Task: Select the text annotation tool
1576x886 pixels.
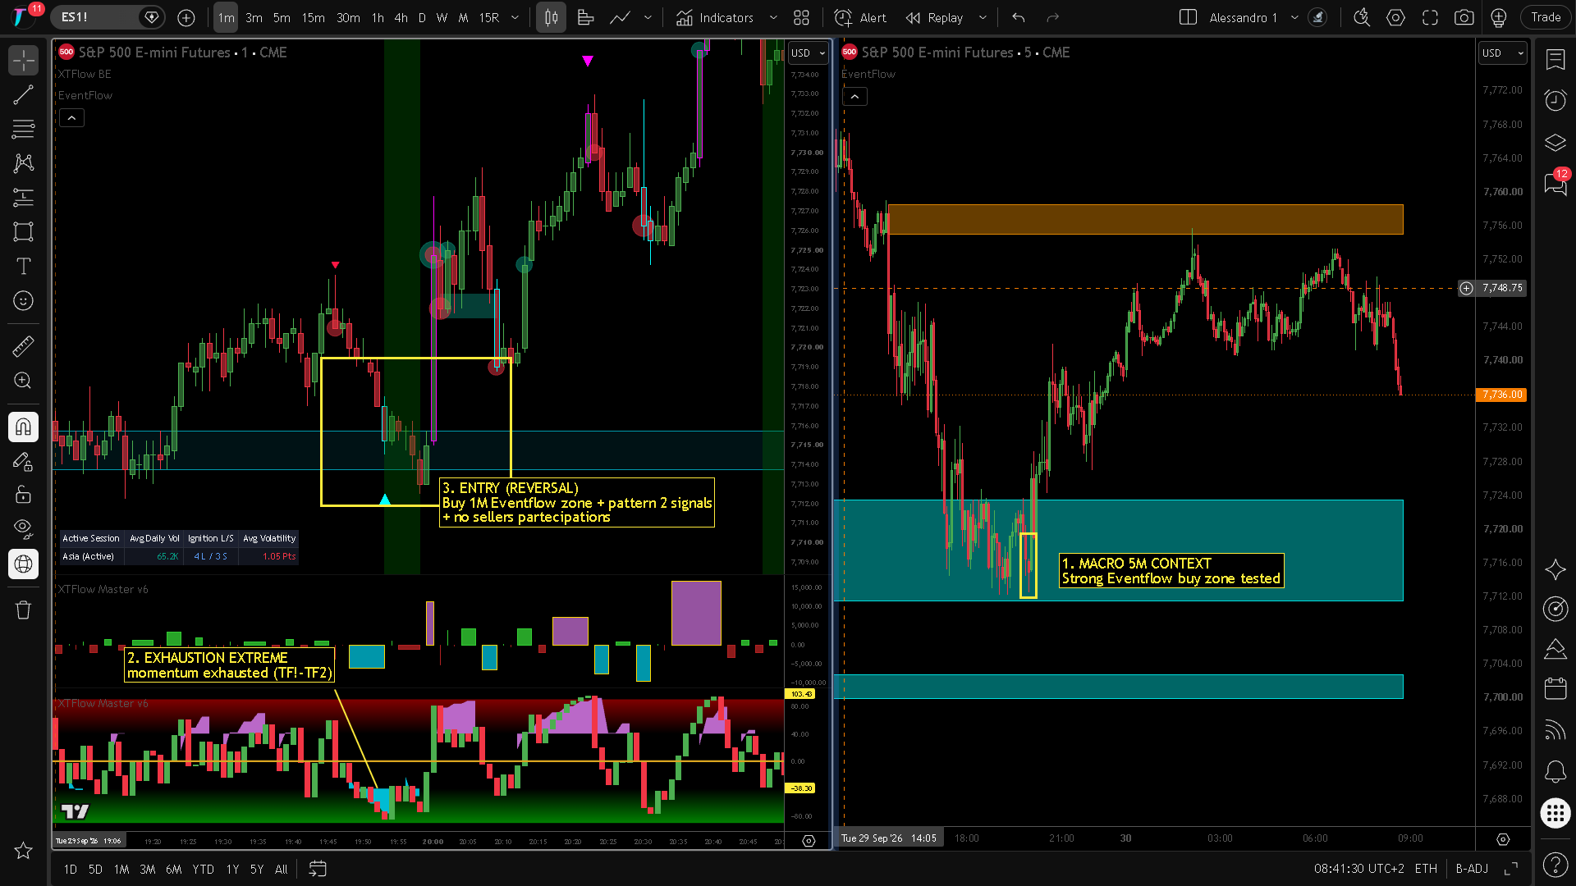Action: coord(23,267)
